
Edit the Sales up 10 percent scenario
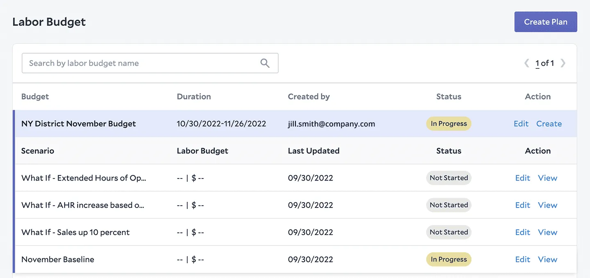coord(522,232)
